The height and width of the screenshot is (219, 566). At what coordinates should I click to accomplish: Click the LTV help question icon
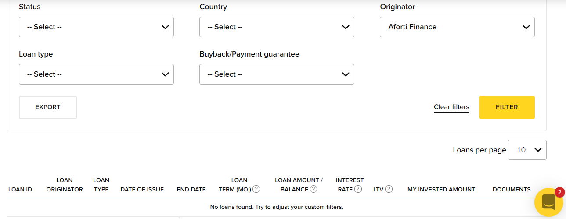389,189
